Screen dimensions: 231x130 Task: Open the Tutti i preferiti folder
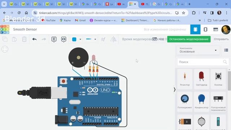(218, 20)
